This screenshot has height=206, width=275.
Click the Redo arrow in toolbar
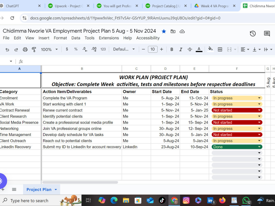point(16,49)
